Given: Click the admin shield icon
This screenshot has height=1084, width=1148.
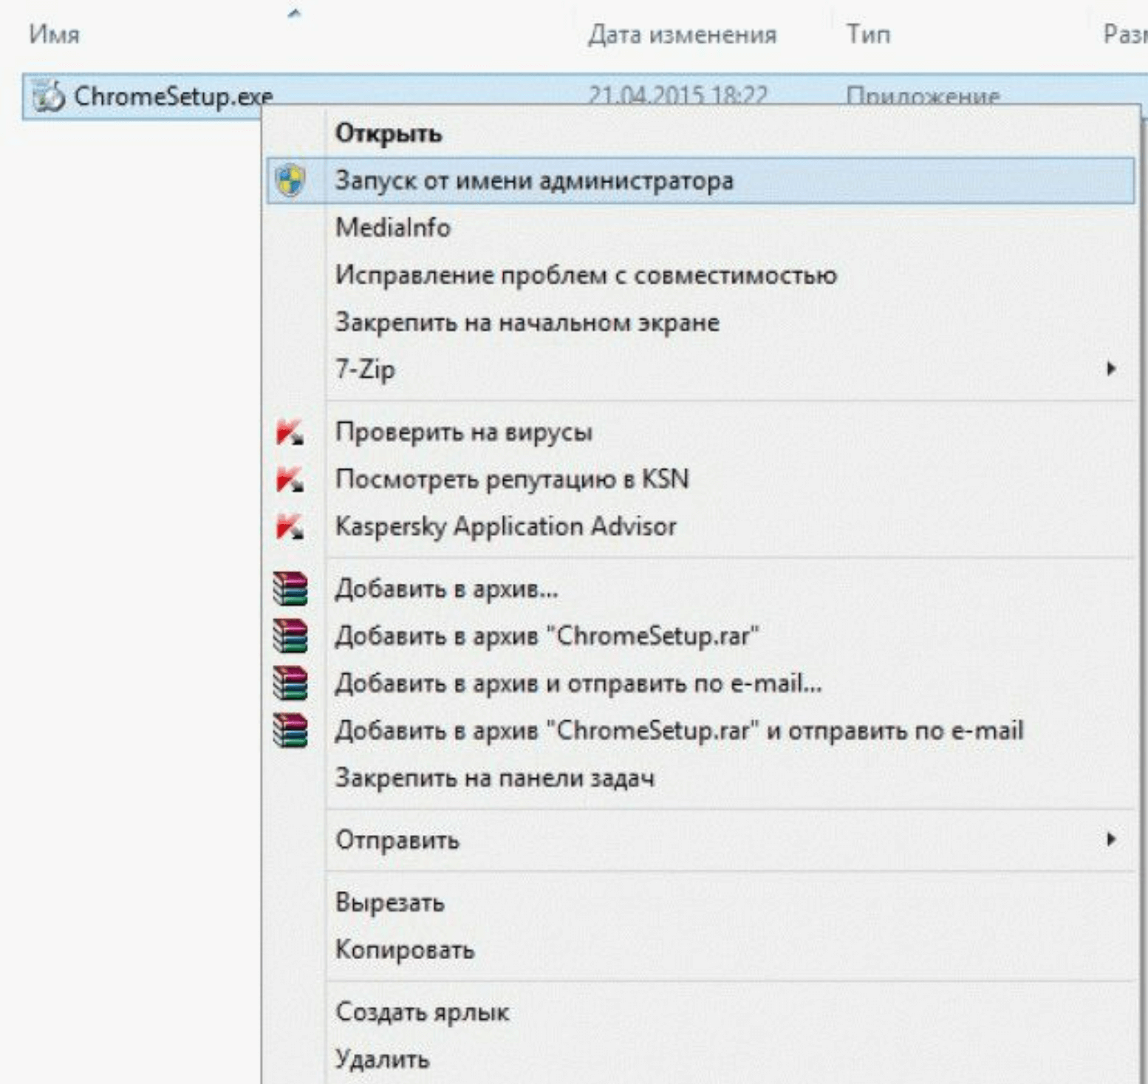Looking at the screenshot, I should [290, 180].
